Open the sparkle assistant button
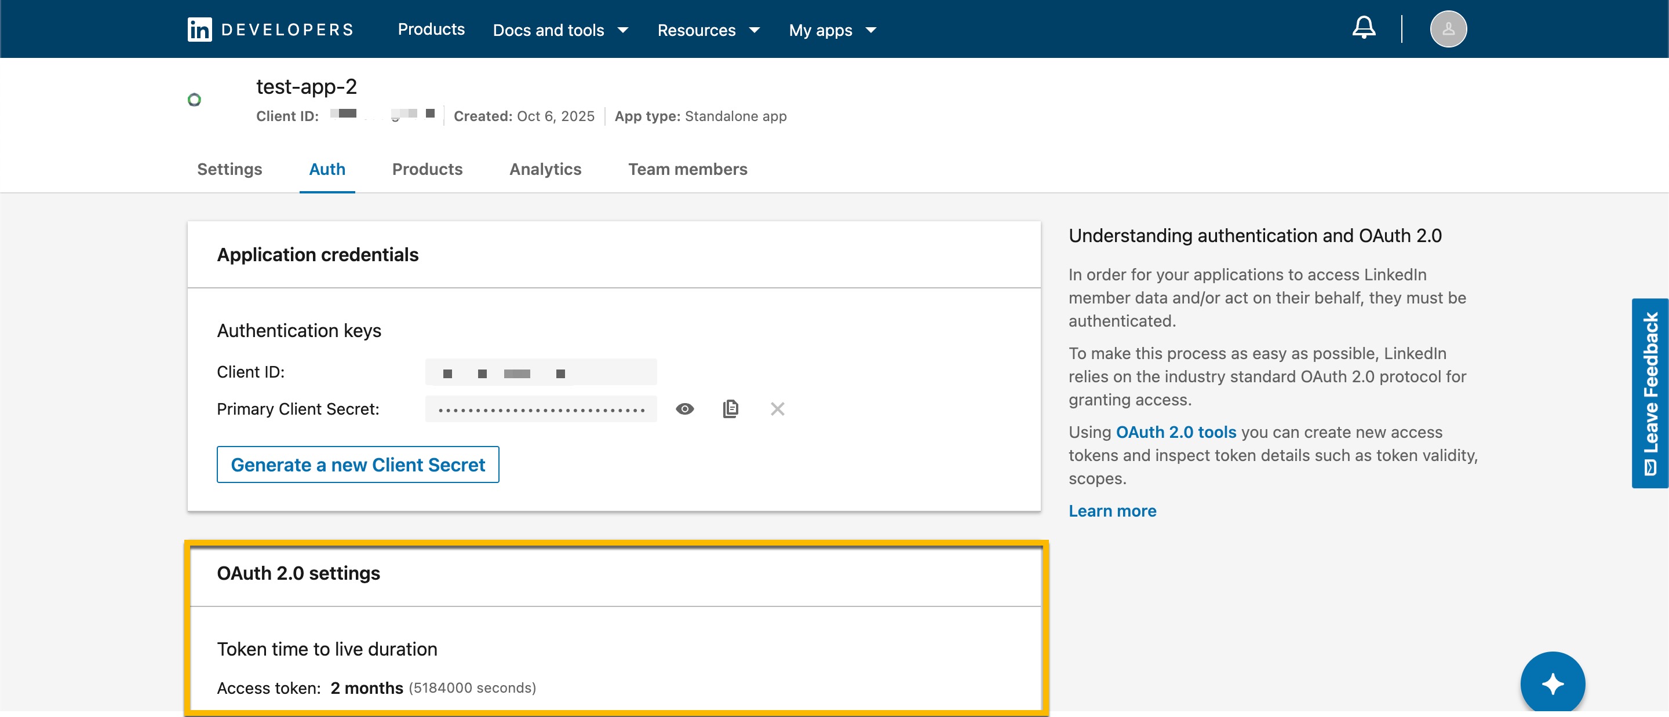The image size is (1669, 717). pos(1552,683)
